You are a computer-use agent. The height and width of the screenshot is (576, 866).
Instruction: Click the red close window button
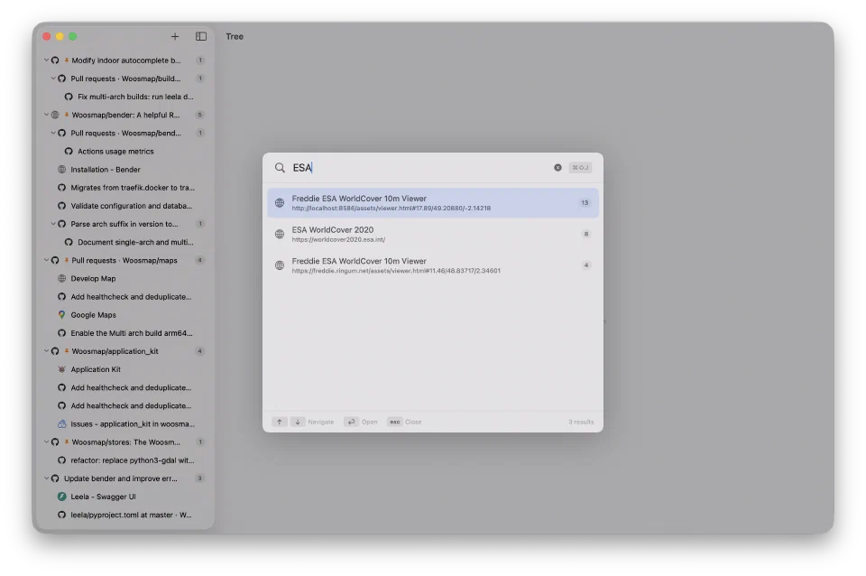47,36
